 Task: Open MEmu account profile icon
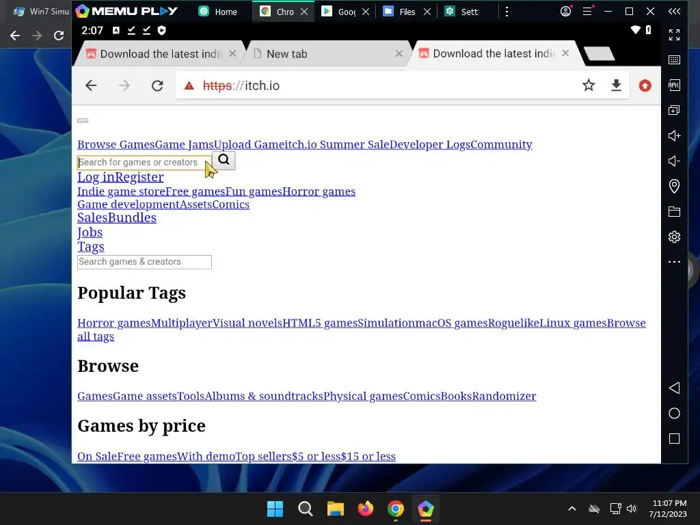pyautogui.click(x=565, y=12)
